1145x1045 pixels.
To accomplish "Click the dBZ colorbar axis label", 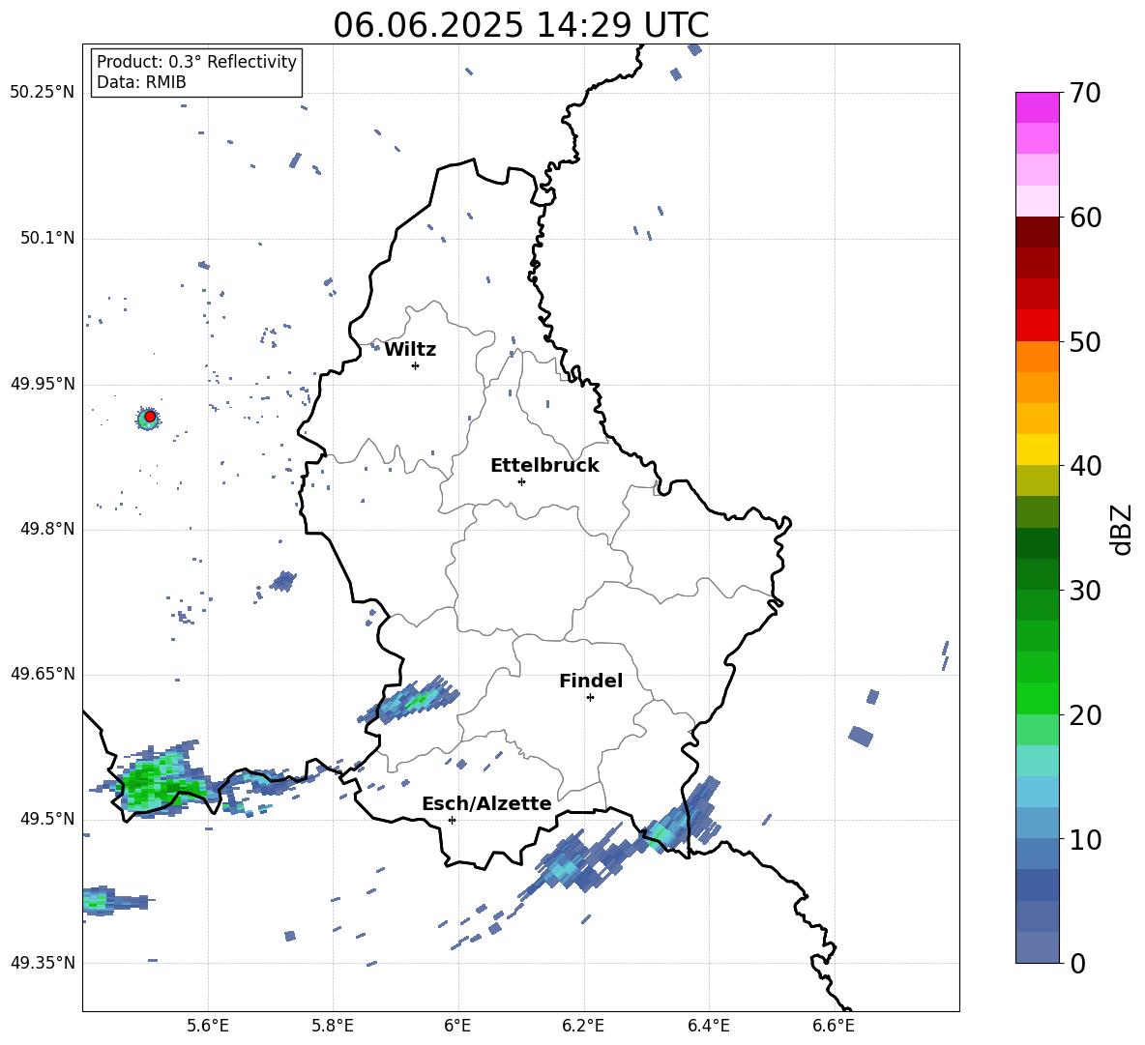I will tap(1123, 529).
